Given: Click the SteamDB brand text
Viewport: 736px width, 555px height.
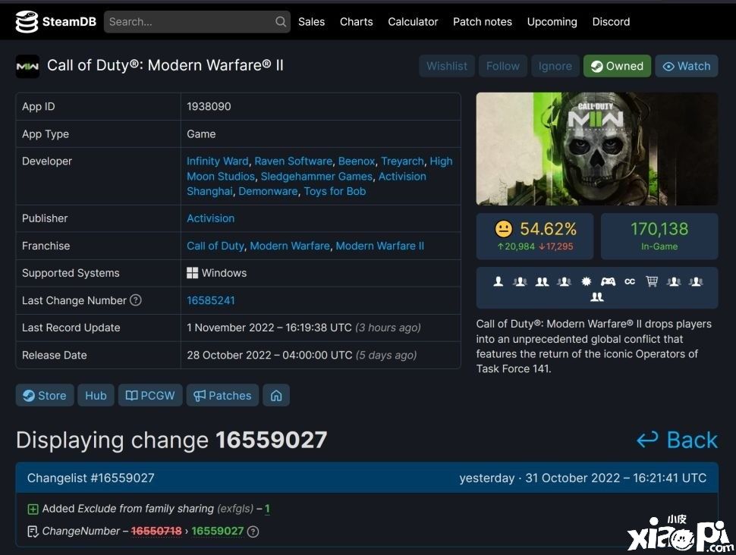Looking at the screenshot, I should 69,21.
